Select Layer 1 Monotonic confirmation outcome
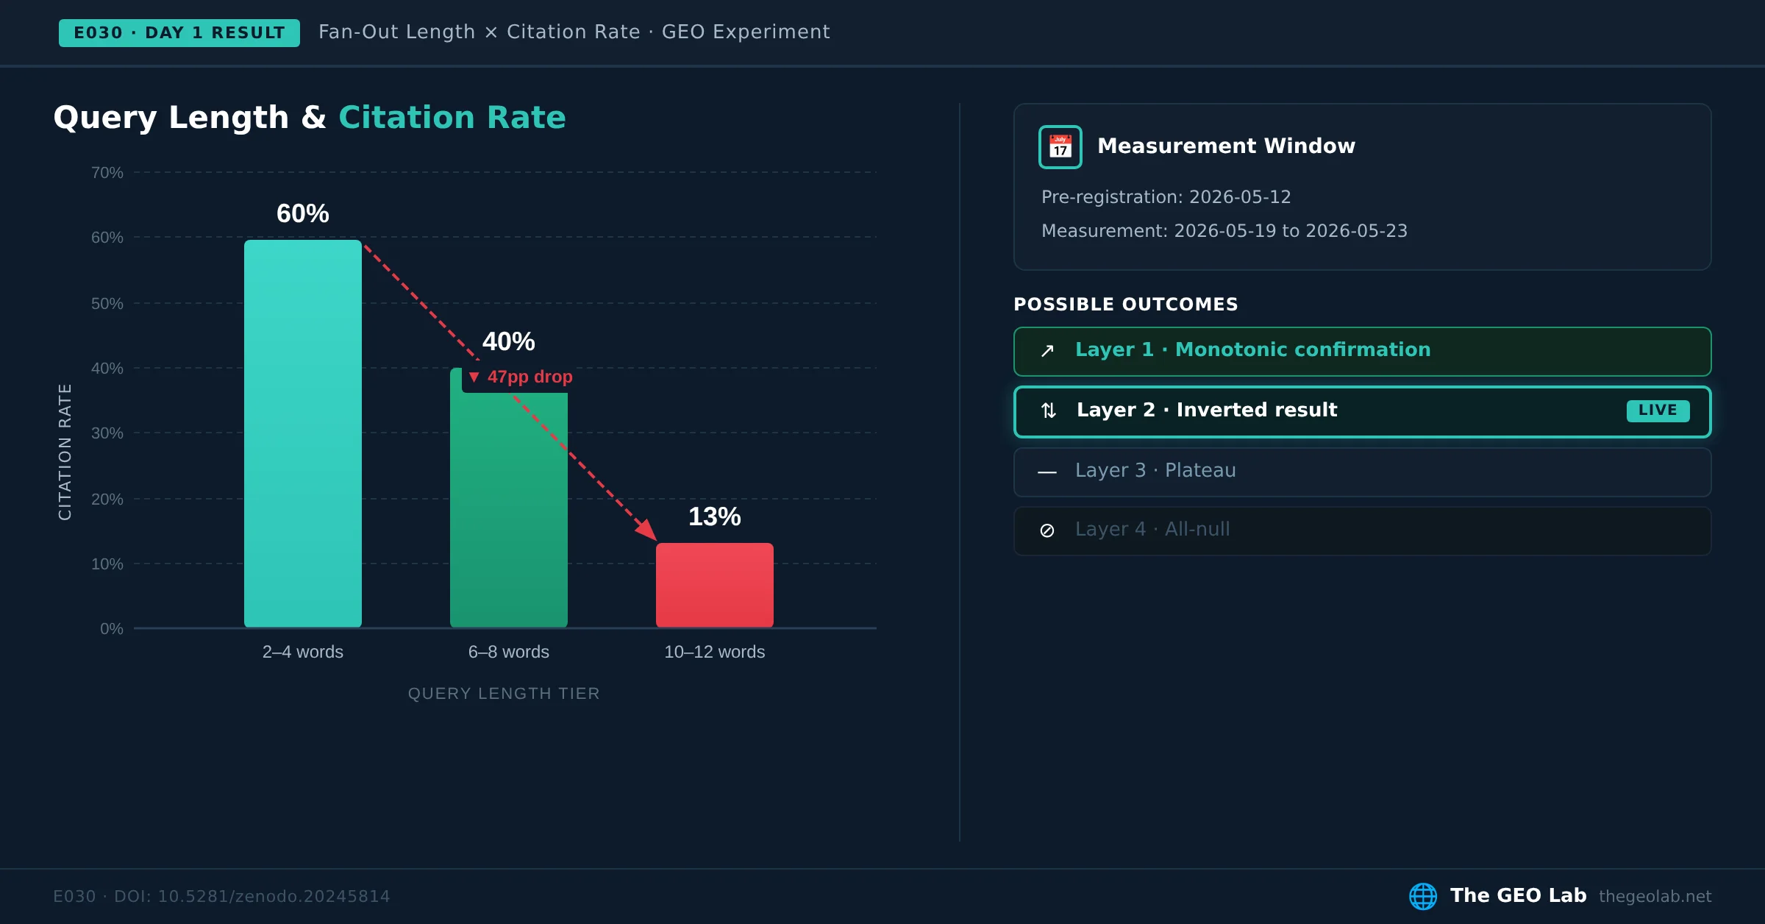 (x=1362, y=351)
